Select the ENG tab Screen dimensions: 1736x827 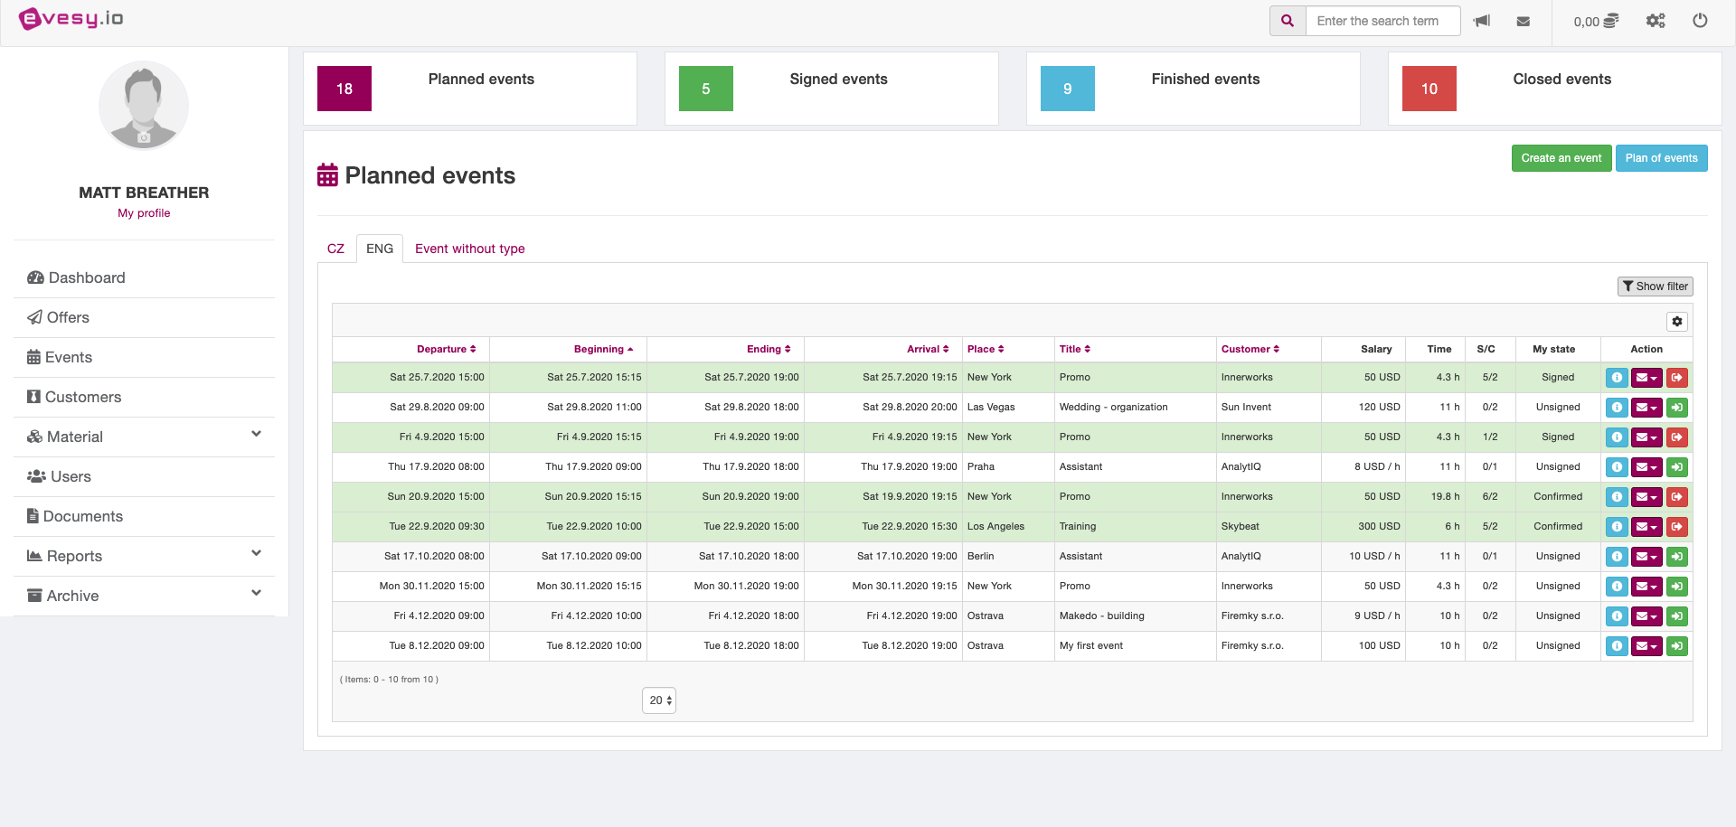click(380, 249)
